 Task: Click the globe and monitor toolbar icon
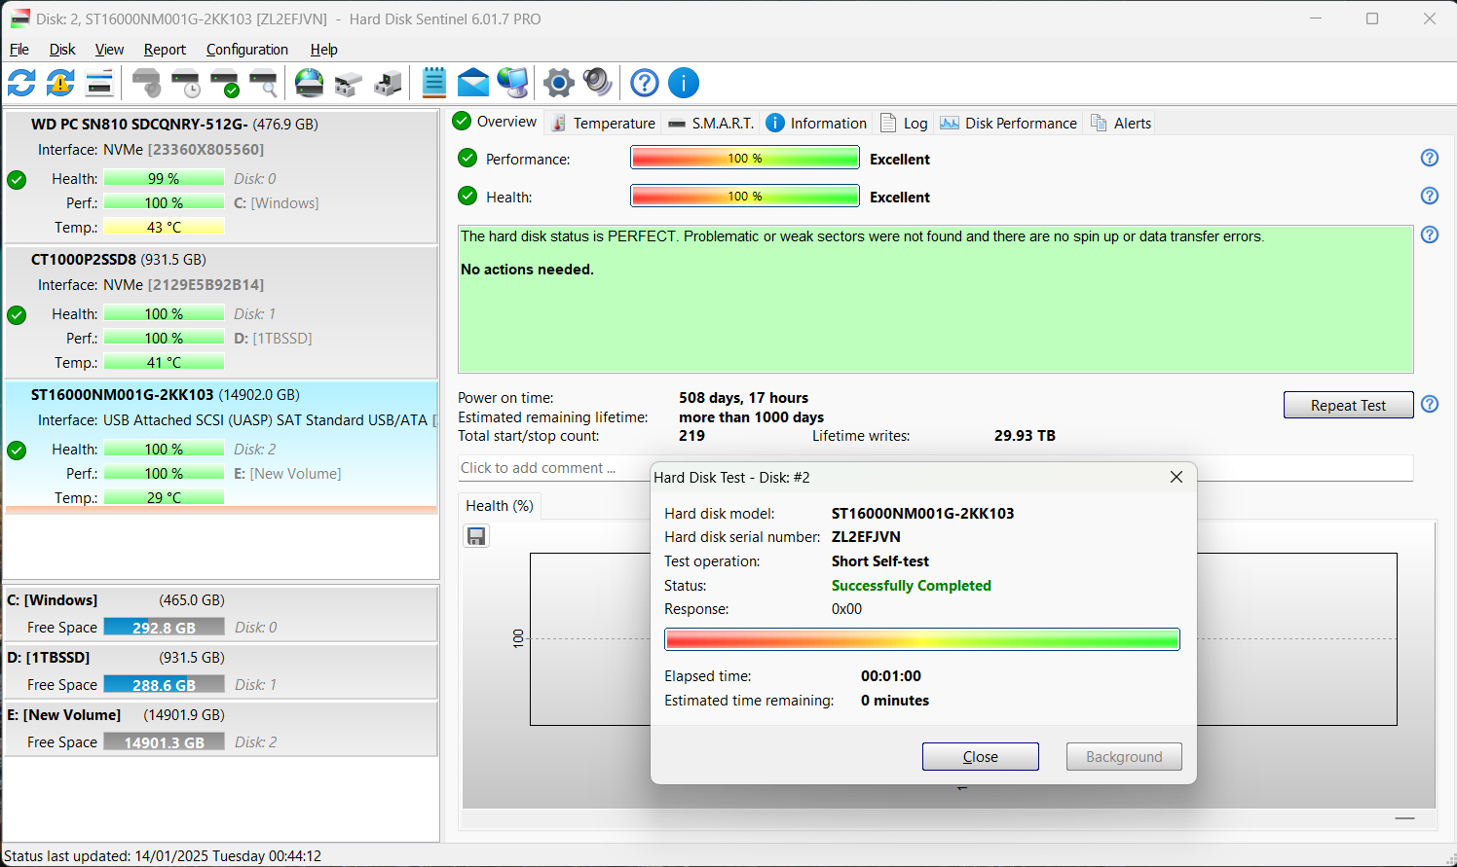click(x=512, y=83)
